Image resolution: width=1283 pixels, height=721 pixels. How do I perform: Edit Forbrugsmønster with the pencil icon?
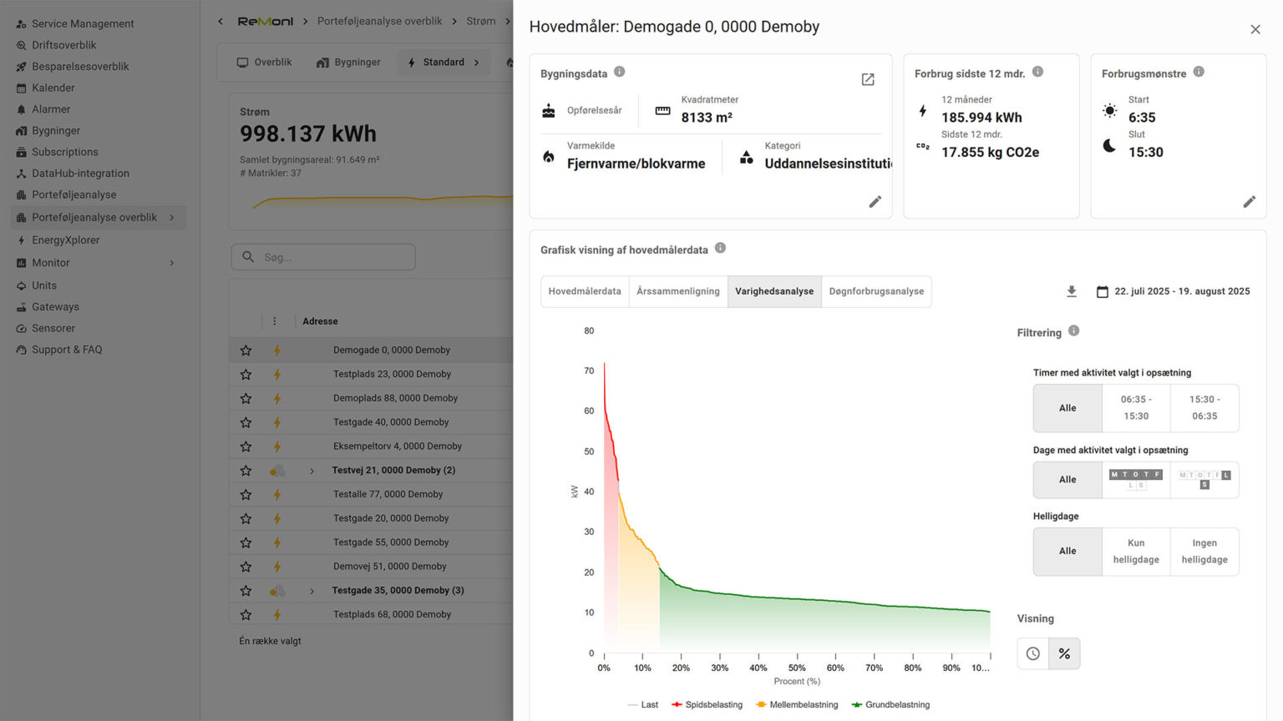coord(1249,202)
